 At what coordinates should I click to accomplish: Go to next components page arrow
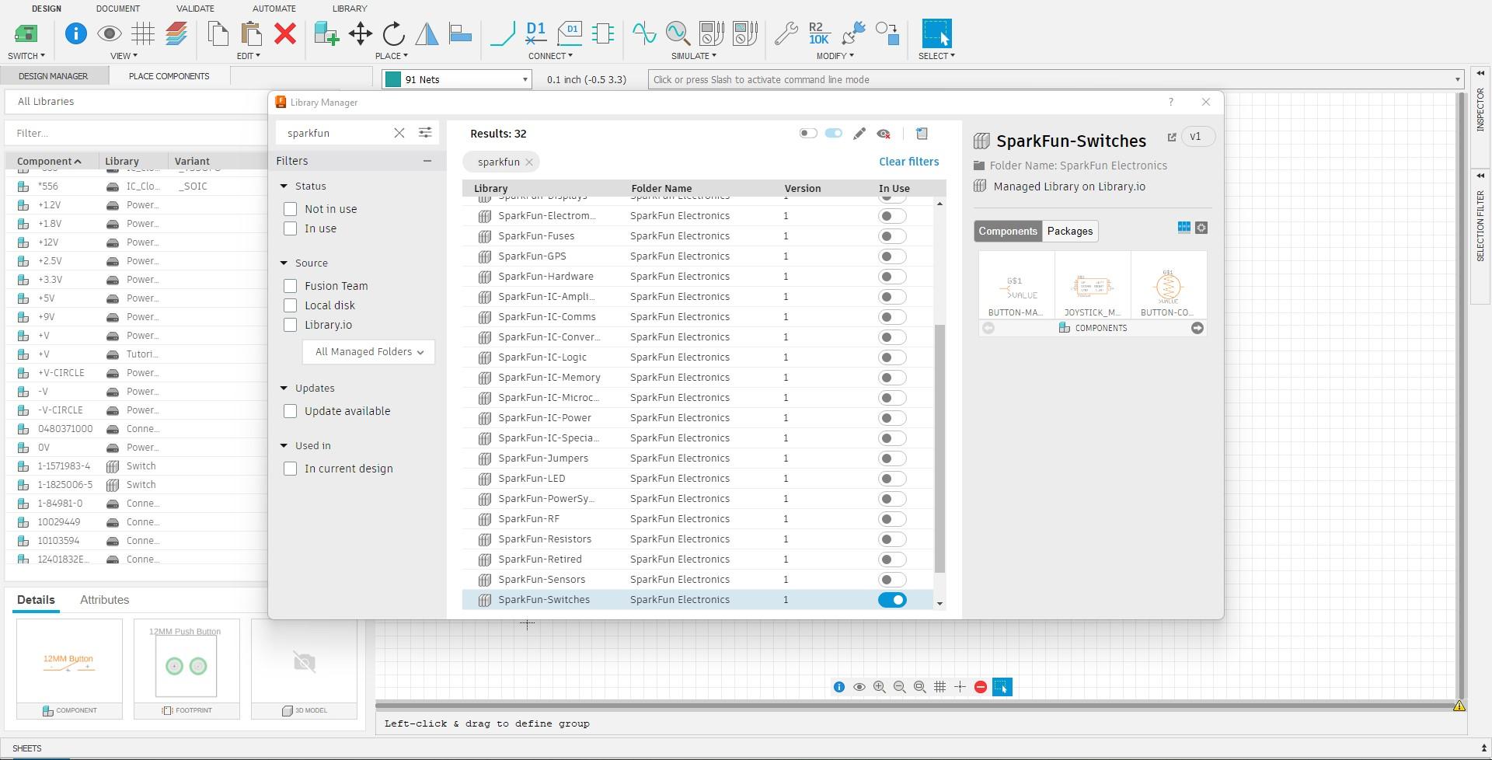1197,328
